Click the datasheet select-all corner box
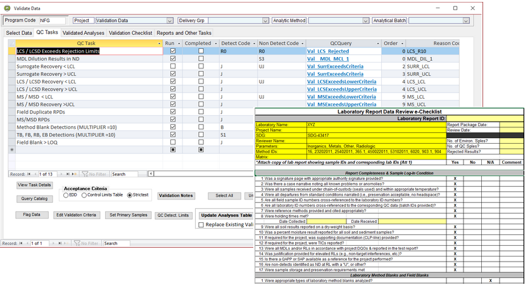530x285 pixels. pos(12,43)
